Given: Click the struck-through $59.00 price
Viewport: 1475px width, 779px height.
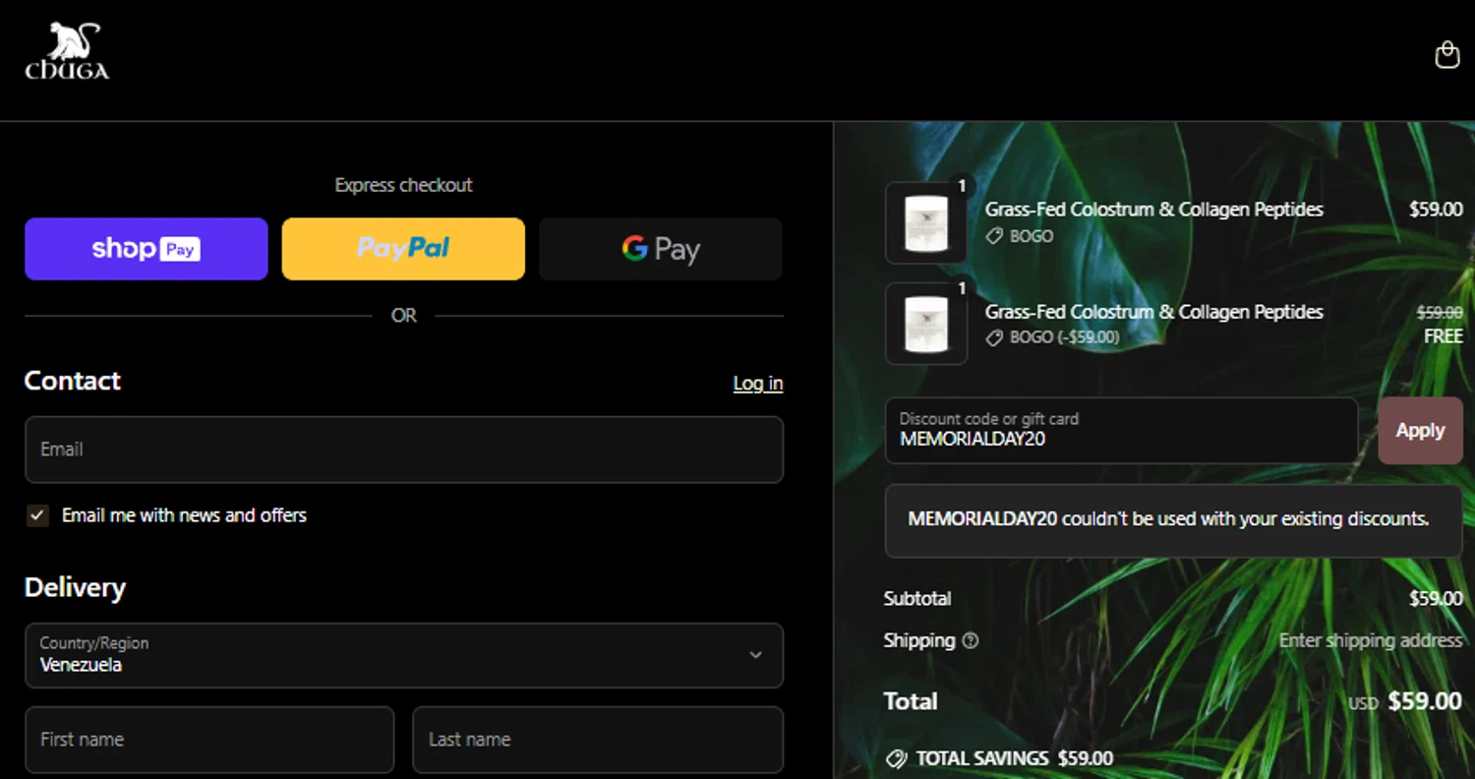Looking at the screenshot, I should pyautogui.click(x=1440, y=312).
